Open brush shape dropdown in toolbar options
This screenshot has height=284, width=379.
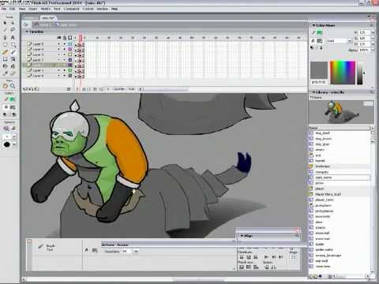pos(14,144)
